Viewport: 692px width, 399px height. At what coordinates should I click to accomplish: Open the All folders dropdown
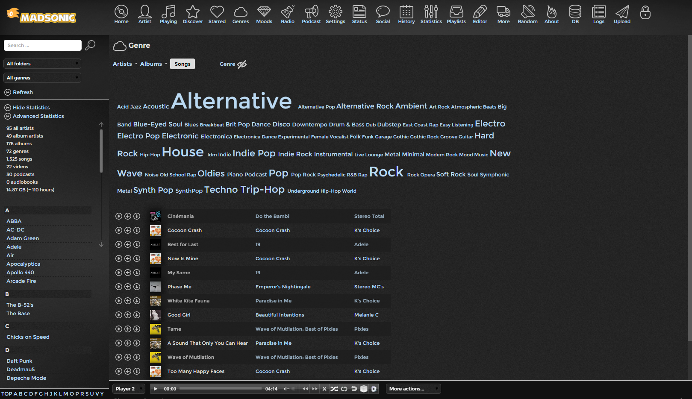point(42,64)
